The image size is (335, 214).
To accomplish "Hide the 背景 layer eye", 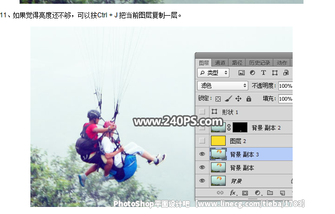I will (202, 181).
